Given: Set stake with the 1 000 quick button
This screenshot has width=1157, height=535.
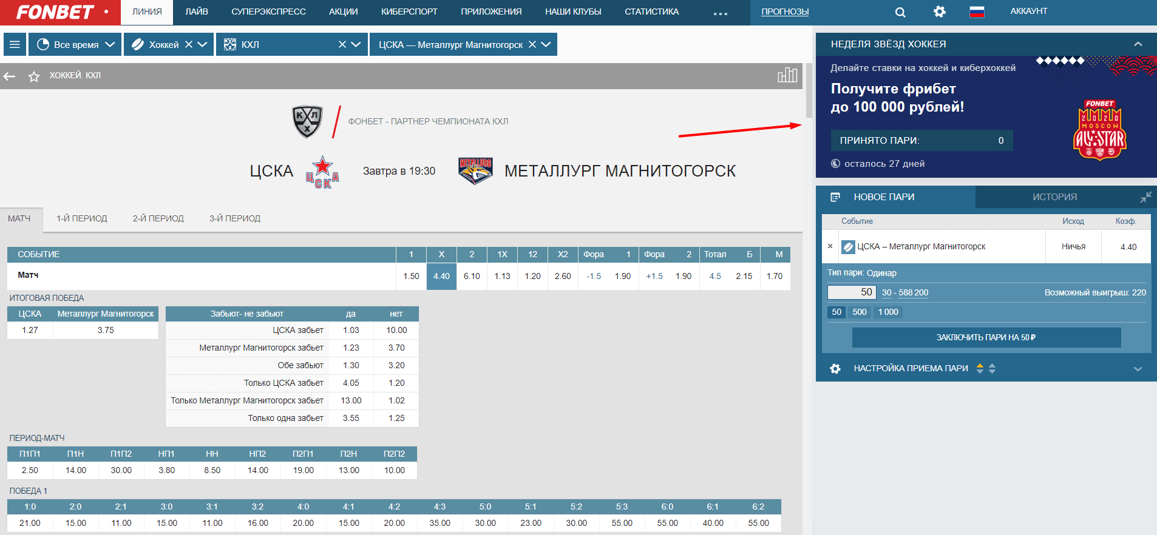Looking at the screenshot, I should tap(888, 312).
